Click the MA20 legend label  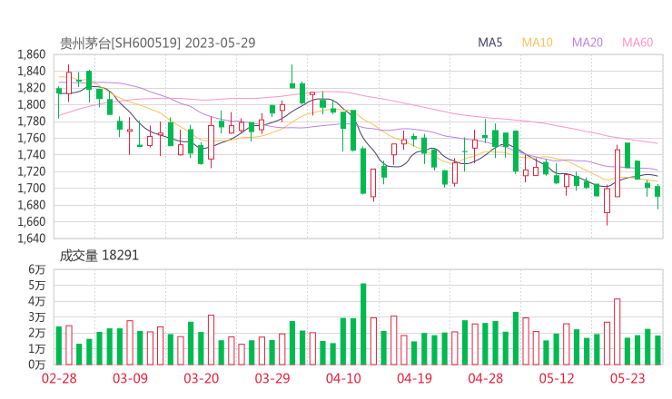pos(588,43)
